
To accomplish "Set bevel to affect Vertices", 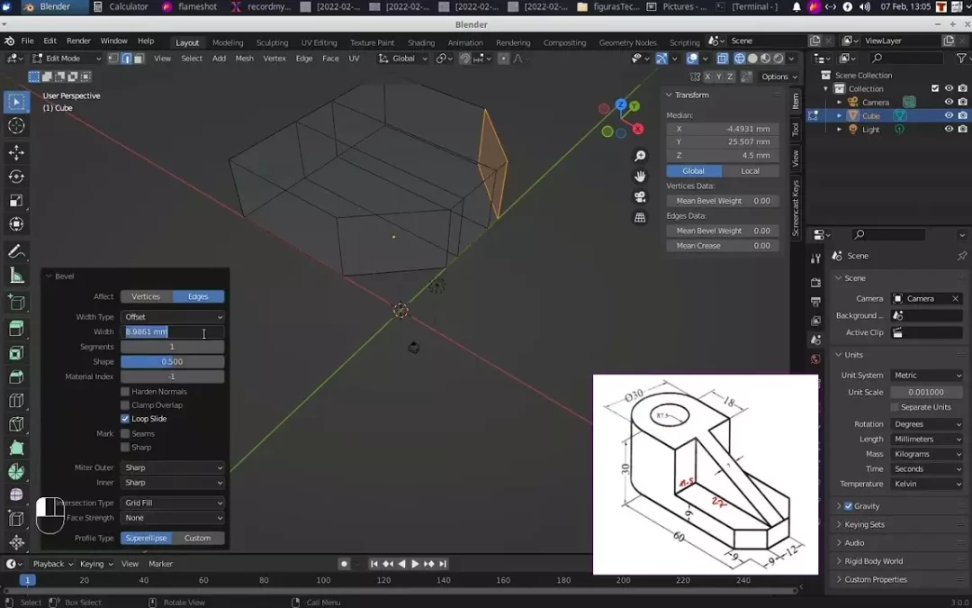I will pyautogui.click(x=146, y=296).
